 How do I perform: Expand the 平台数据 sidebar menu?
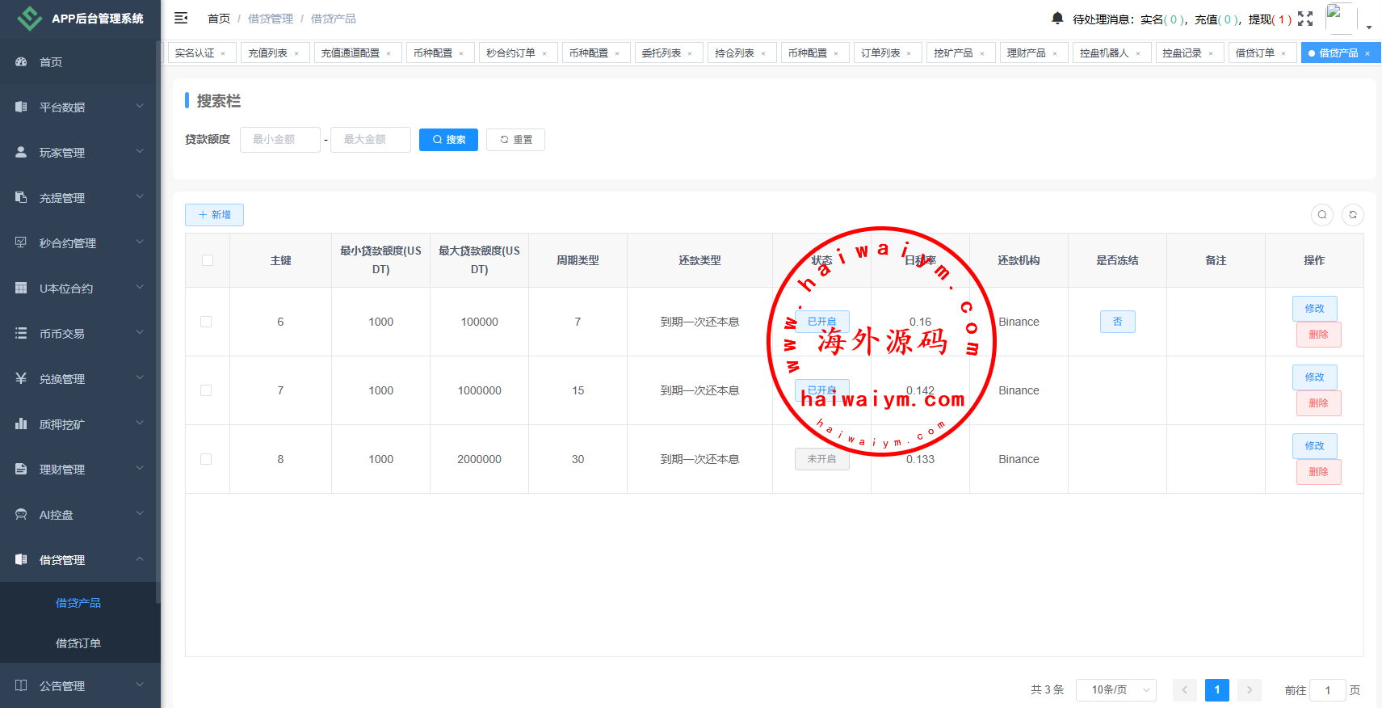click(x=79, y=107)
